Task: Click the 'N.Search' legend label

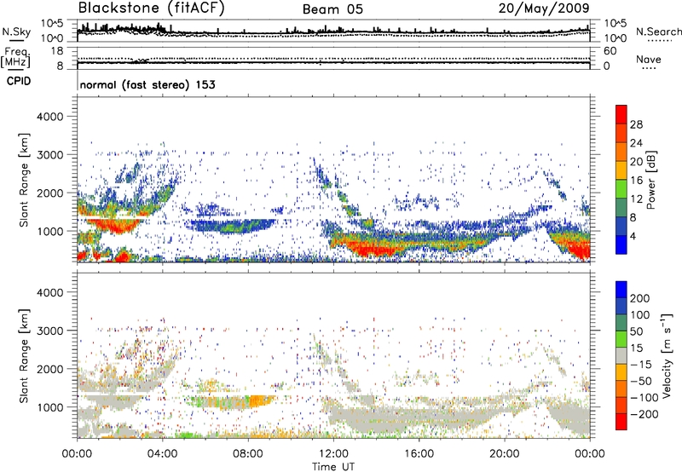Action: 658,32
